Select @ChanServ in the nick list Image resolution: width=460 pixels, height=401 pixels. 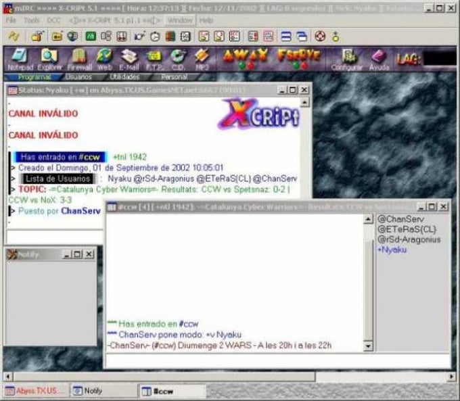[x=400, y=219]
